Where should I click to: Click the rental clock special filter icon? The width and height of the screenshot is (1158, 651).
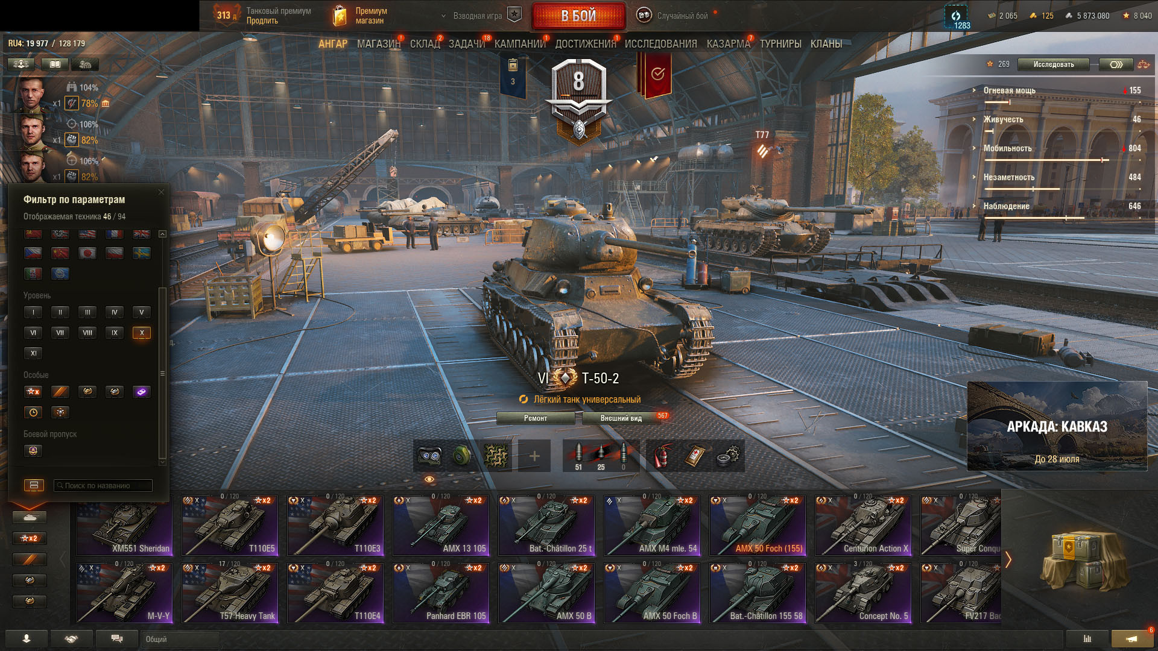tap(33, 412)
